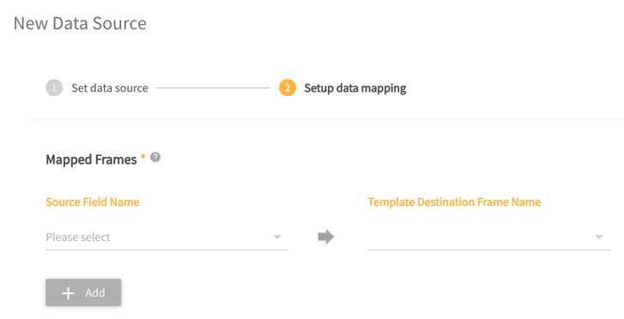Click the help question mark icon beside Mapped Frames
Image resolution: width=624 pixels, height=319 pixels.
point(155,157)
